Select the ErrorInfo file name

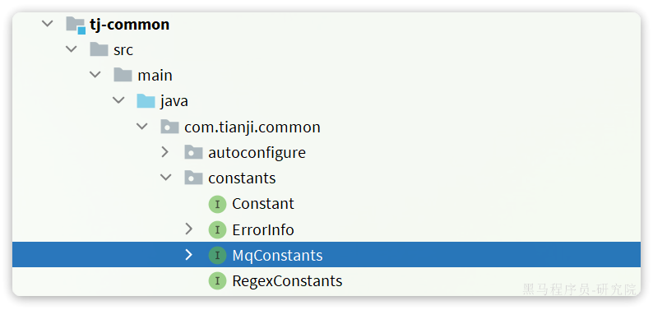click(263, 229)
